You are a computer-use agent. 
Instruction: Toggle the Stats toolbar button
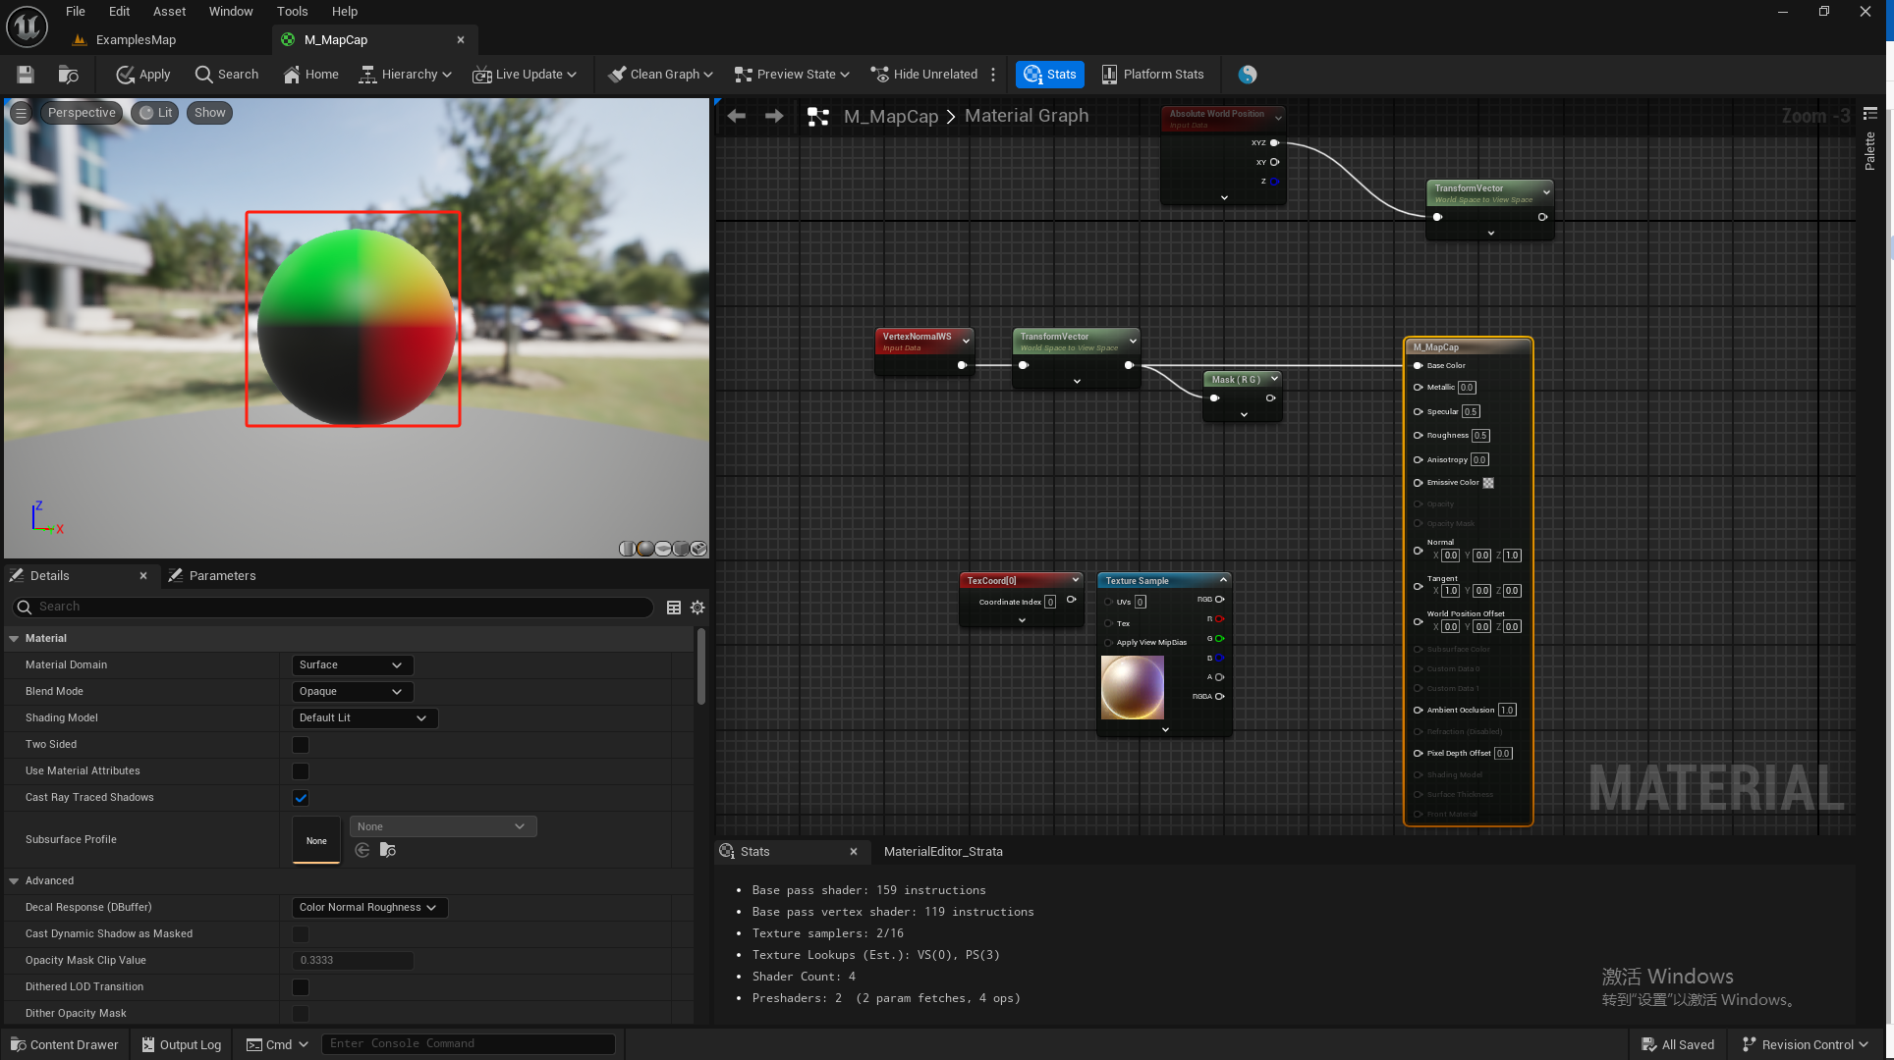point(1050,75)
